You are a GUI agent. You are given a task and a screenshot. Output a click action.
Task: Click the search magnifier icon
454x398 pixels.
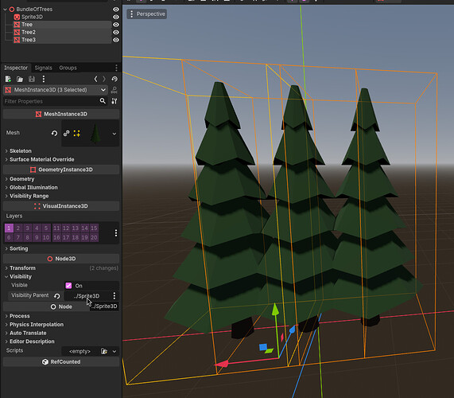pos(103,101)
